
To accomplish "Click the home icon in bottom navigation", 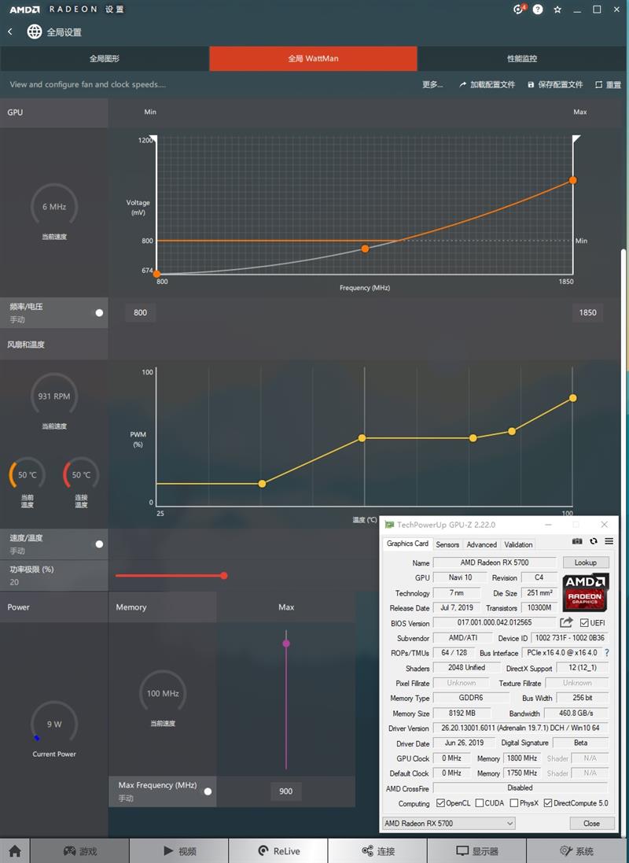I will point(13,850).
